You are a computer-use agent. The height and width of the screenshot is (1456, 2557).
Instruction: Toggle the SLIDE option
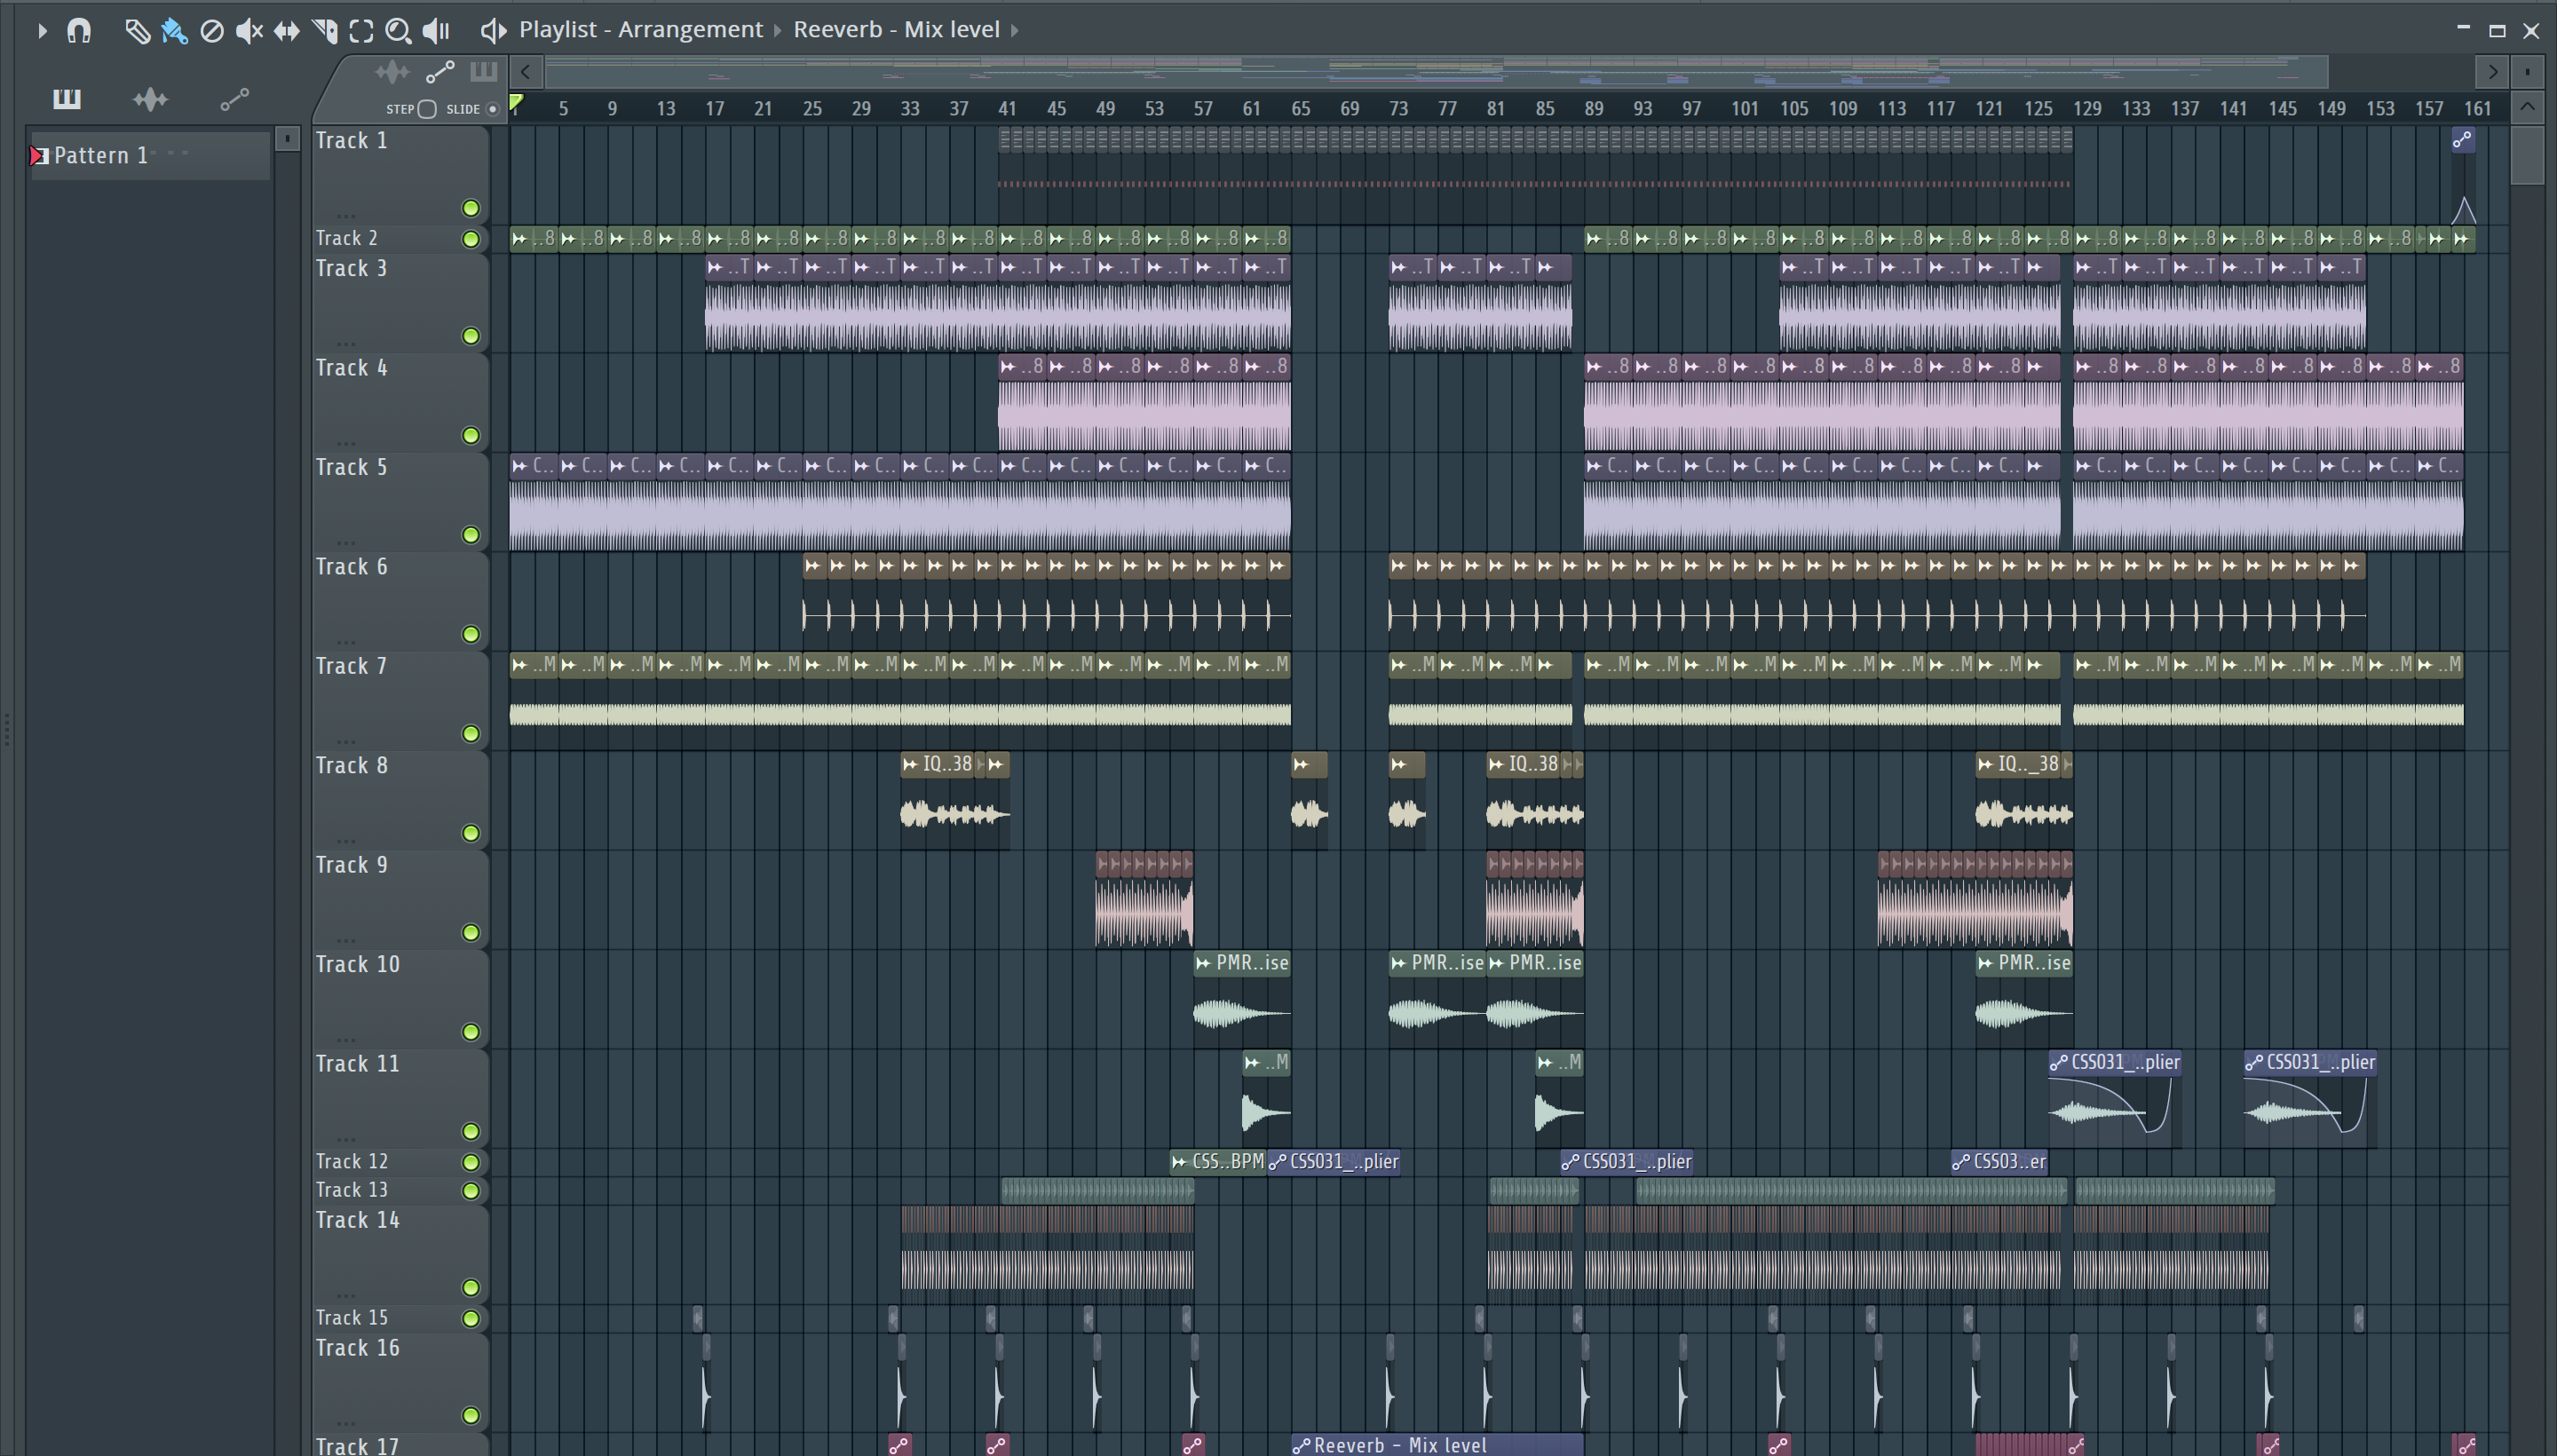click(492, 109)
